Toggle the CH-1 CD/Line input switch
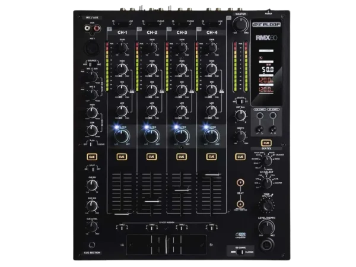Viewport: 356px width, 267px height. pos(122,24)
